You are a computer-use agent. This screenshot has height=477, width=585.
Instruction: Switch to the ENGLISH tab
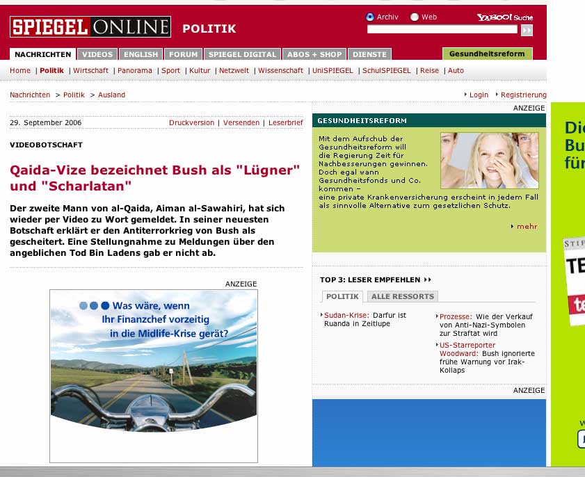point(141,54)
